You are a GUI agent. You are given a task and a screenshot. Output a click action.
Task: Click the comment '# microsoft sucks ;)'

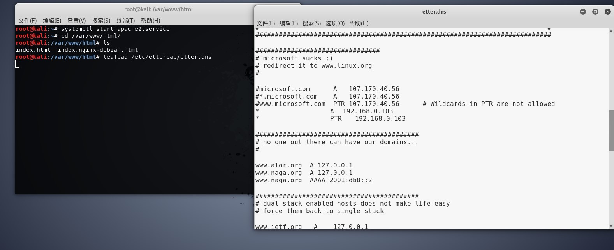(294, 58)
